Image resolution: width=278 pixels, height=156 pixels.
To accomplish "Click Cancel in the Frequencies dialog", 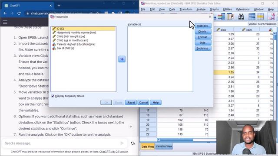I will (x=143, y=103).
